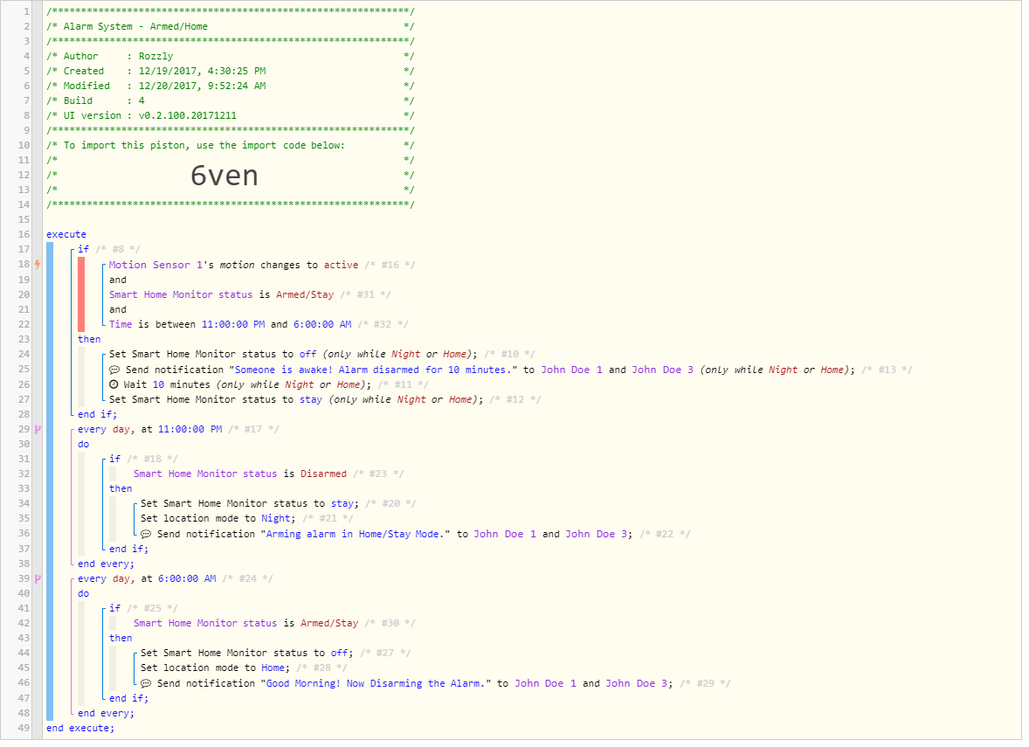Image resolution: width=1029 pixels, height=747 pixels.
Task: Click the "Home" location mode in task #28
Action: coord(273,668)
